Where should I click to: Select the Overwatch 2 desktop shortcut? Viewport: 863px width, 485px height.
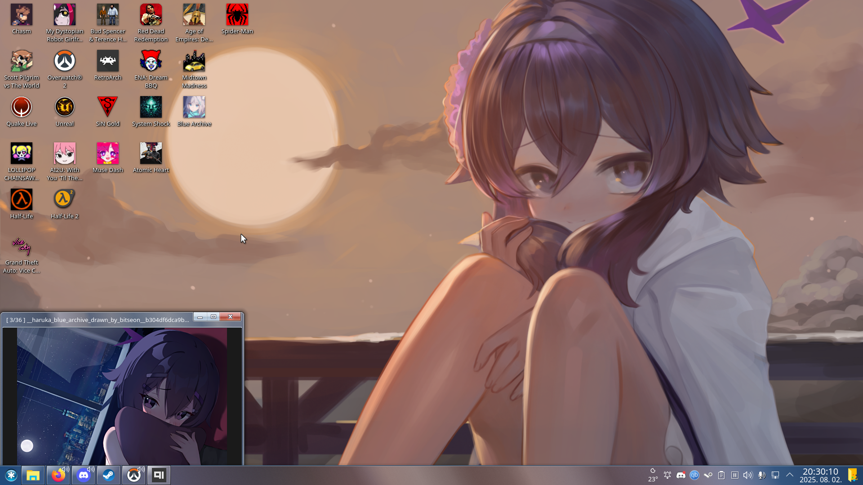[x=65, y=70]
